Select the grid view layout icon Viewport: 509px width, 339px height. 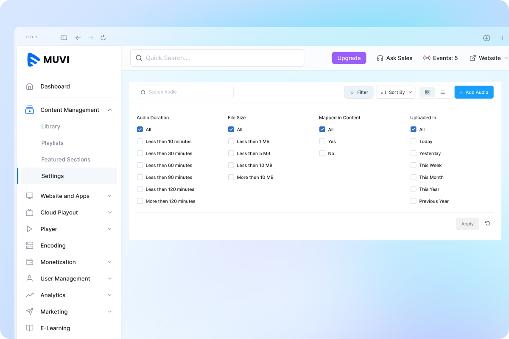tap(427, 92)
